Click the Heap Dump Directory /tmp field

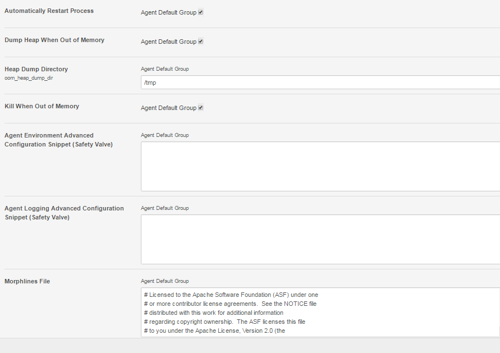tap(320, 82)
